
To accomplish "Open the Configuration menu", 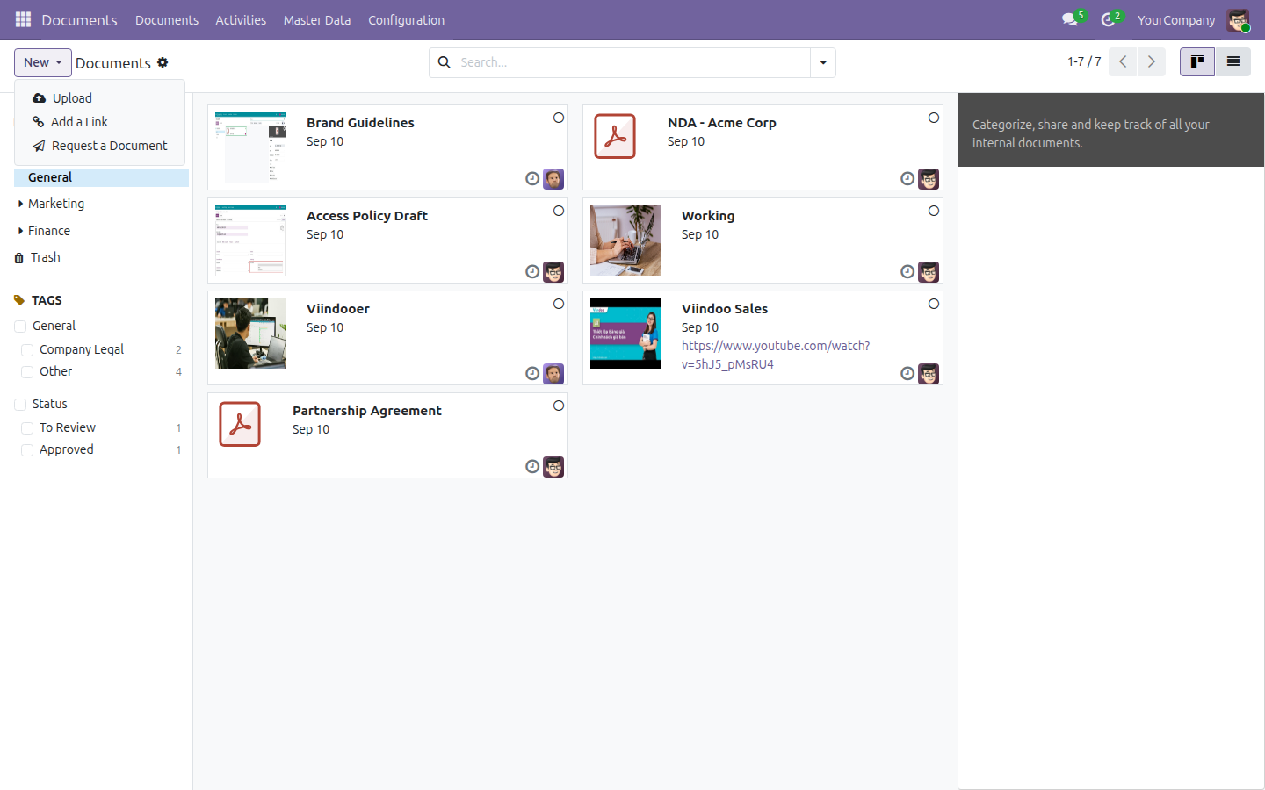I will coord(406,19).
